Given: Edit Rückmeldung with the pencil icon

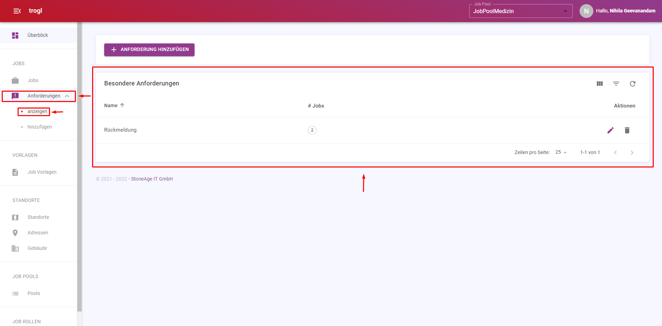Looking at the screenshot, I should coord(611,130).
